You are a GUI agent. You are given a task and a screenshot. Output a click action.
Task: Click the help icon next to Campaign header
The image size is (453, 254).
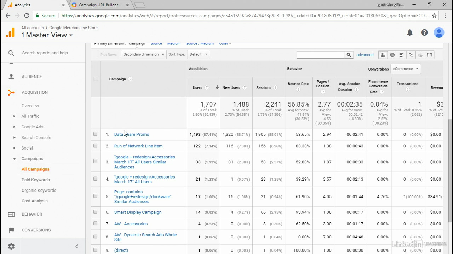point(130,79)
